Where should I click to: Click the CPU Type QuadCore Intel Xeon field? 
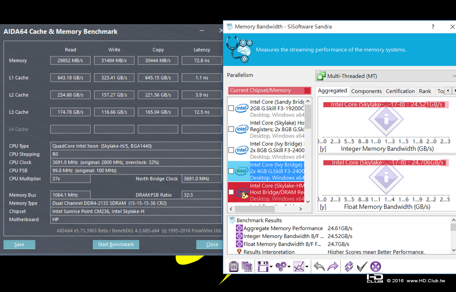pos(136,146)
